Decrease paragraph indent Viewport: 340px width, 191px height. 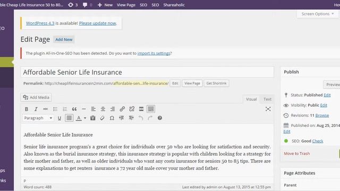[122, 118]
